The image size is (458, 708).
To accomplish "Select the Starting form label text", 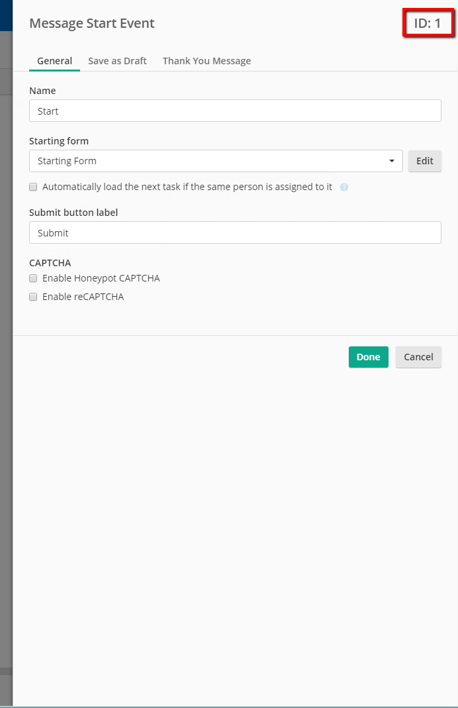I will point(59,141).
